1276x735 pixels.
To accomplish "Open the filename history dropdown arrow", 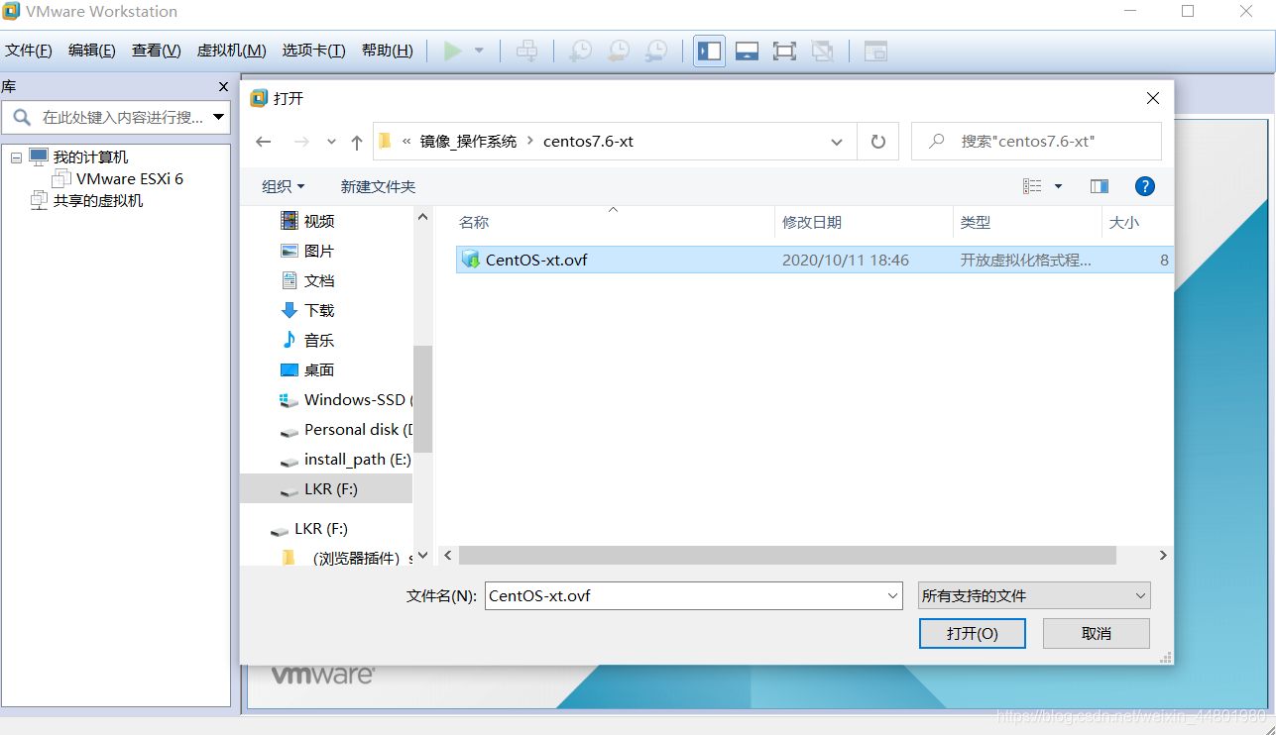I will pyautogui.click(x=892, y=595).
